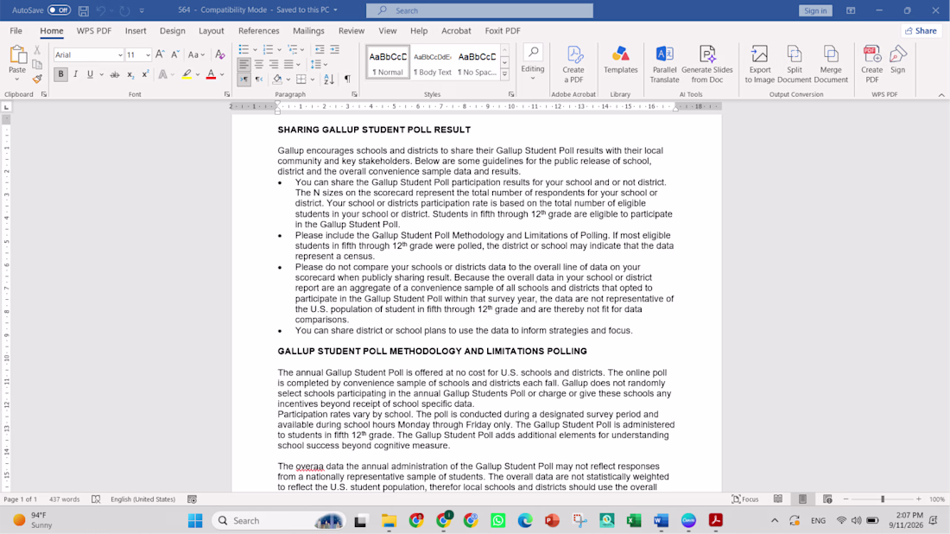
Task: Toggle AutoSave switch
Action: 59,10
